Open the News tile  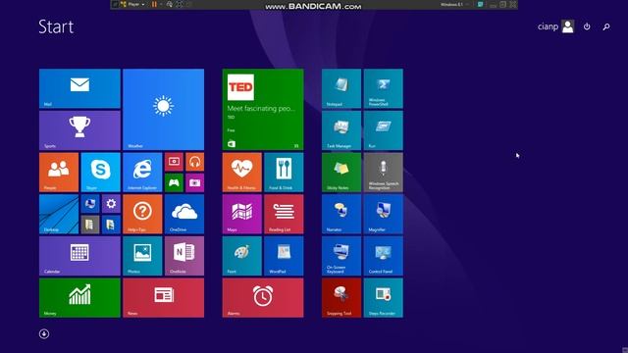click(x=164, y=298)
